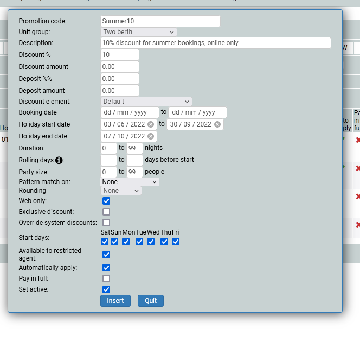Clear the Holiday start date from field

pos(151,124)
